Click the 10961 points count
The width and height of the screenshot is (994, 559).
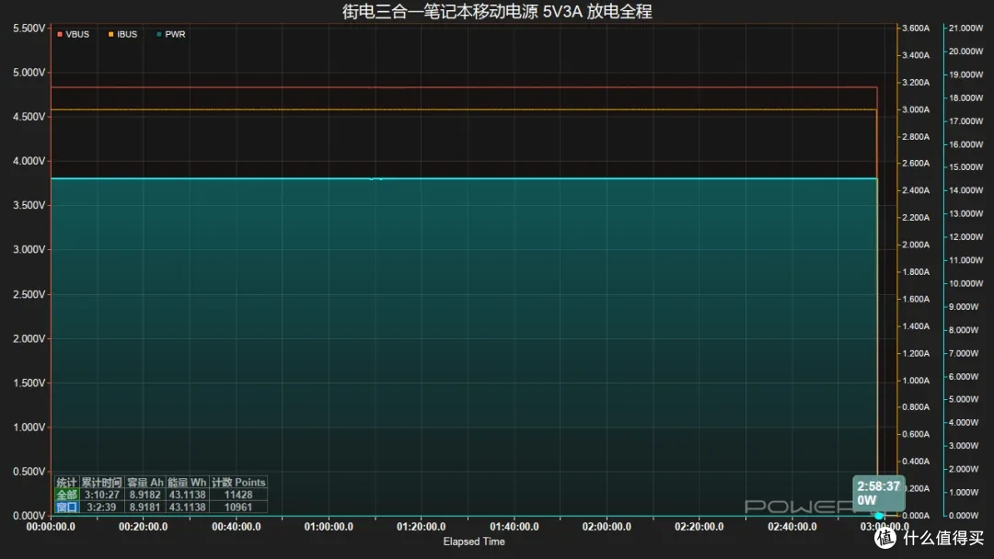238,508
